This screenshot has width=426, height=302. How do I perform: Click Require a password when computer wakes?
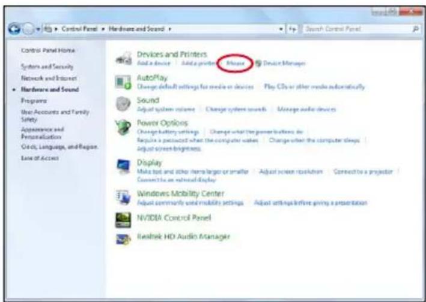click(x=198, y=140)
